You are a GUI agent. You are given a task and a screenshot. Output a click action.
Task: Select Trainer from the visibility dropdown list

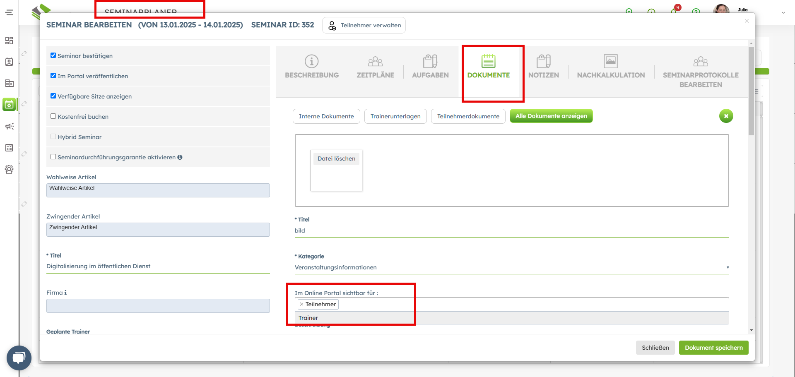click(308, 318)
